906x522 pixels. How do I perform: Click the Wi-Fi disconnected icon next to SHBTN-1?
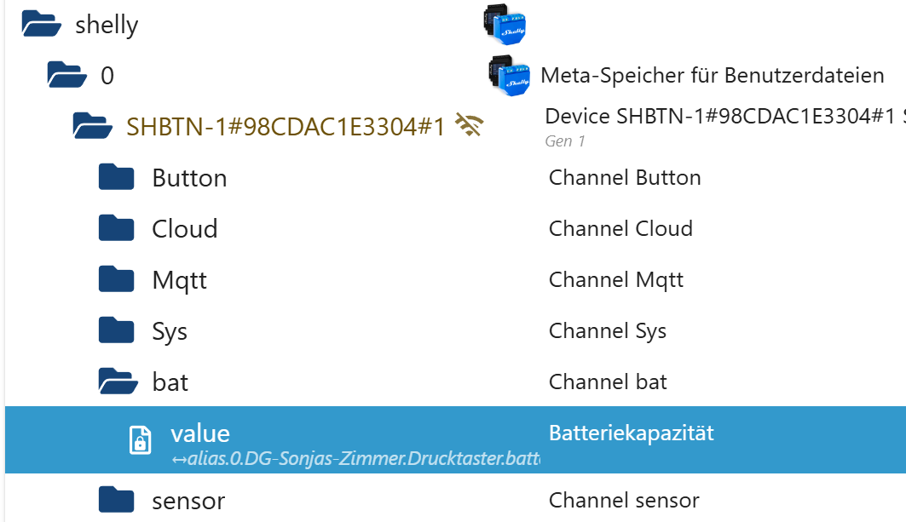470,126
